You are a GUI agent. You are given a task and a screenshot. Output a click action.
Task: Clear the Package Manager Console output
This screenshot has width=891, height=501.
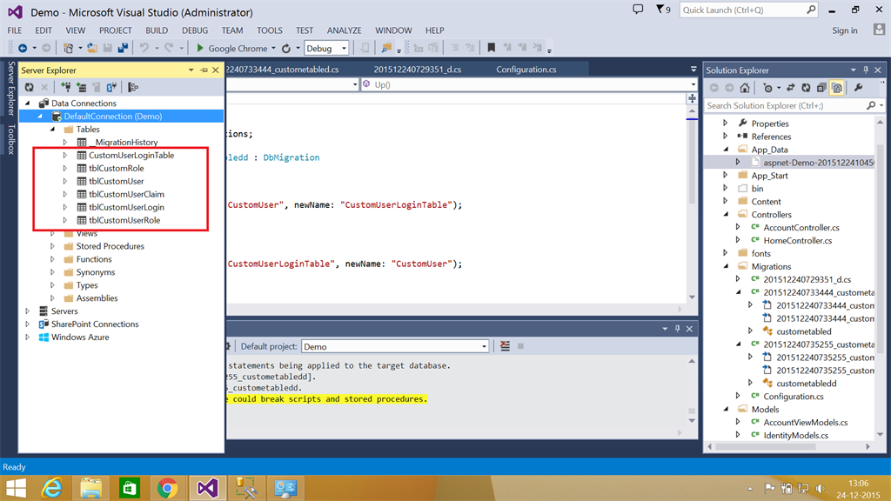tap(506, 346)
